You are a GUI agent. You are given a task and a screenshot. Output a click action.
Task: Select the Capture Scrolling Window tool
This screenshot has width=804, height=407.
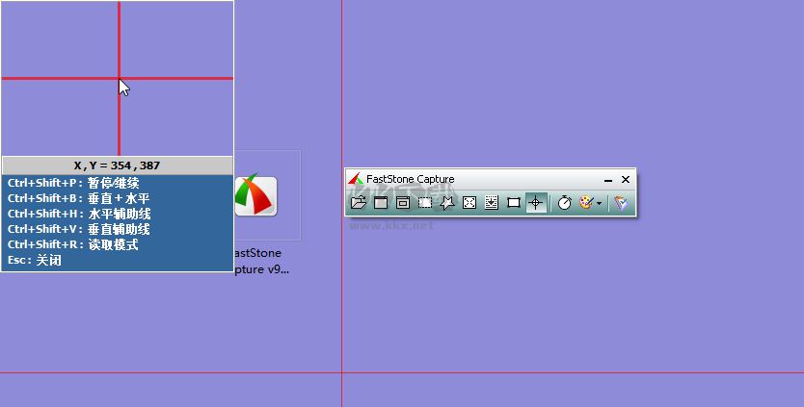coord(492,203)
